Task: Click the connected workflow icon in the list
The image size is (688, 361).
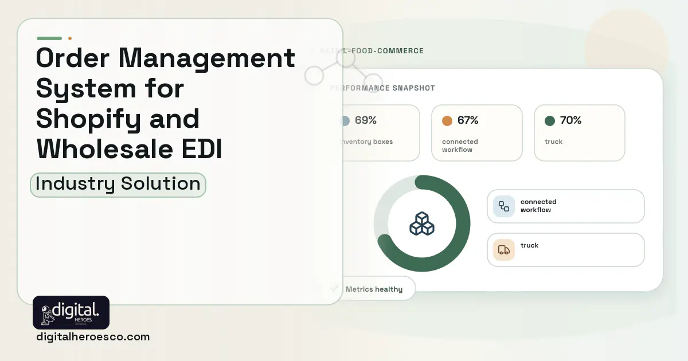Action: (504, 206)
